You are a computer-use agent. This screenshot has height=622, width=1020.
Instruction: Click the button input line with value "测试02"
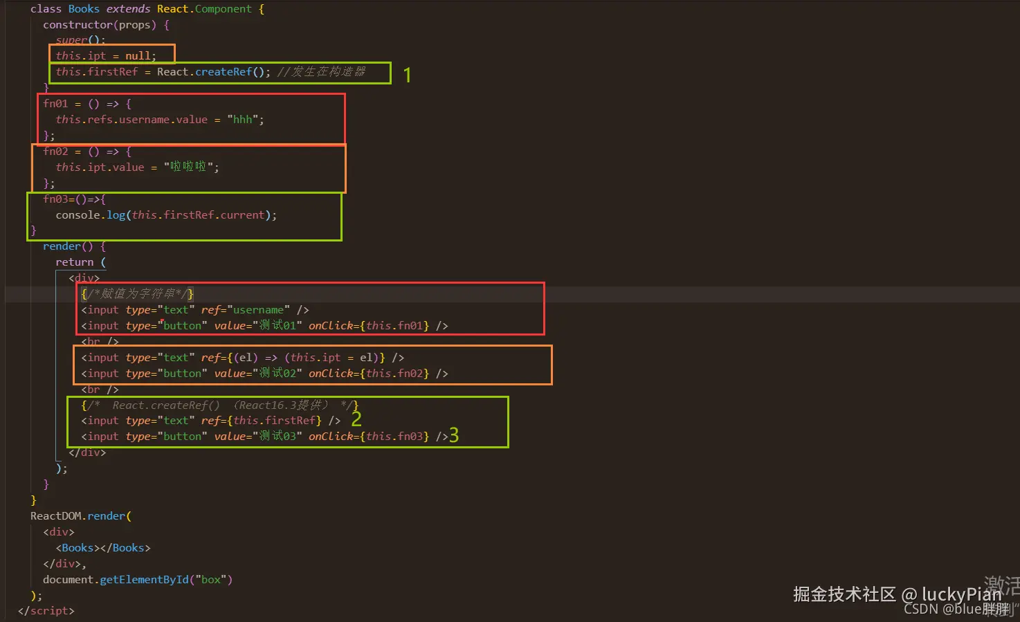(x=264, y=374)
